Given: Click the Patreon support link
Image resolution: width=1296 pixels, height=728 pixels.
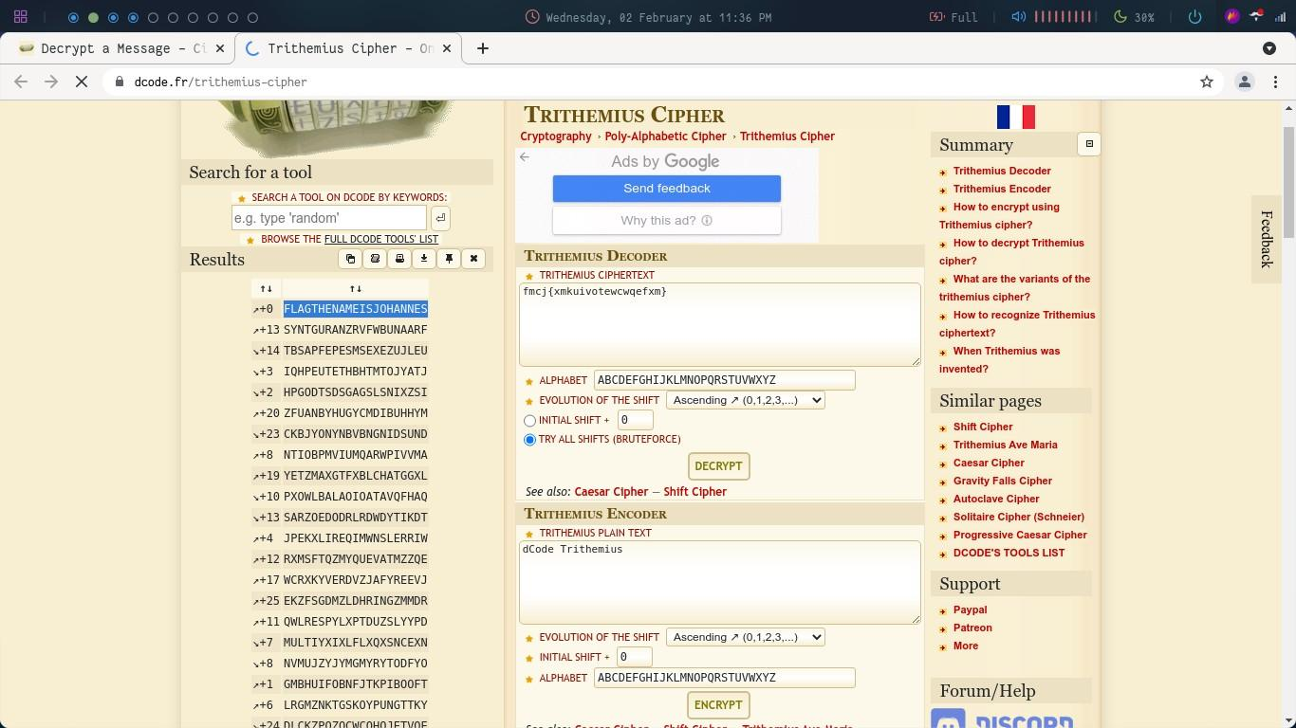Looking at the screenshot, I should click(x=972, y=628).
